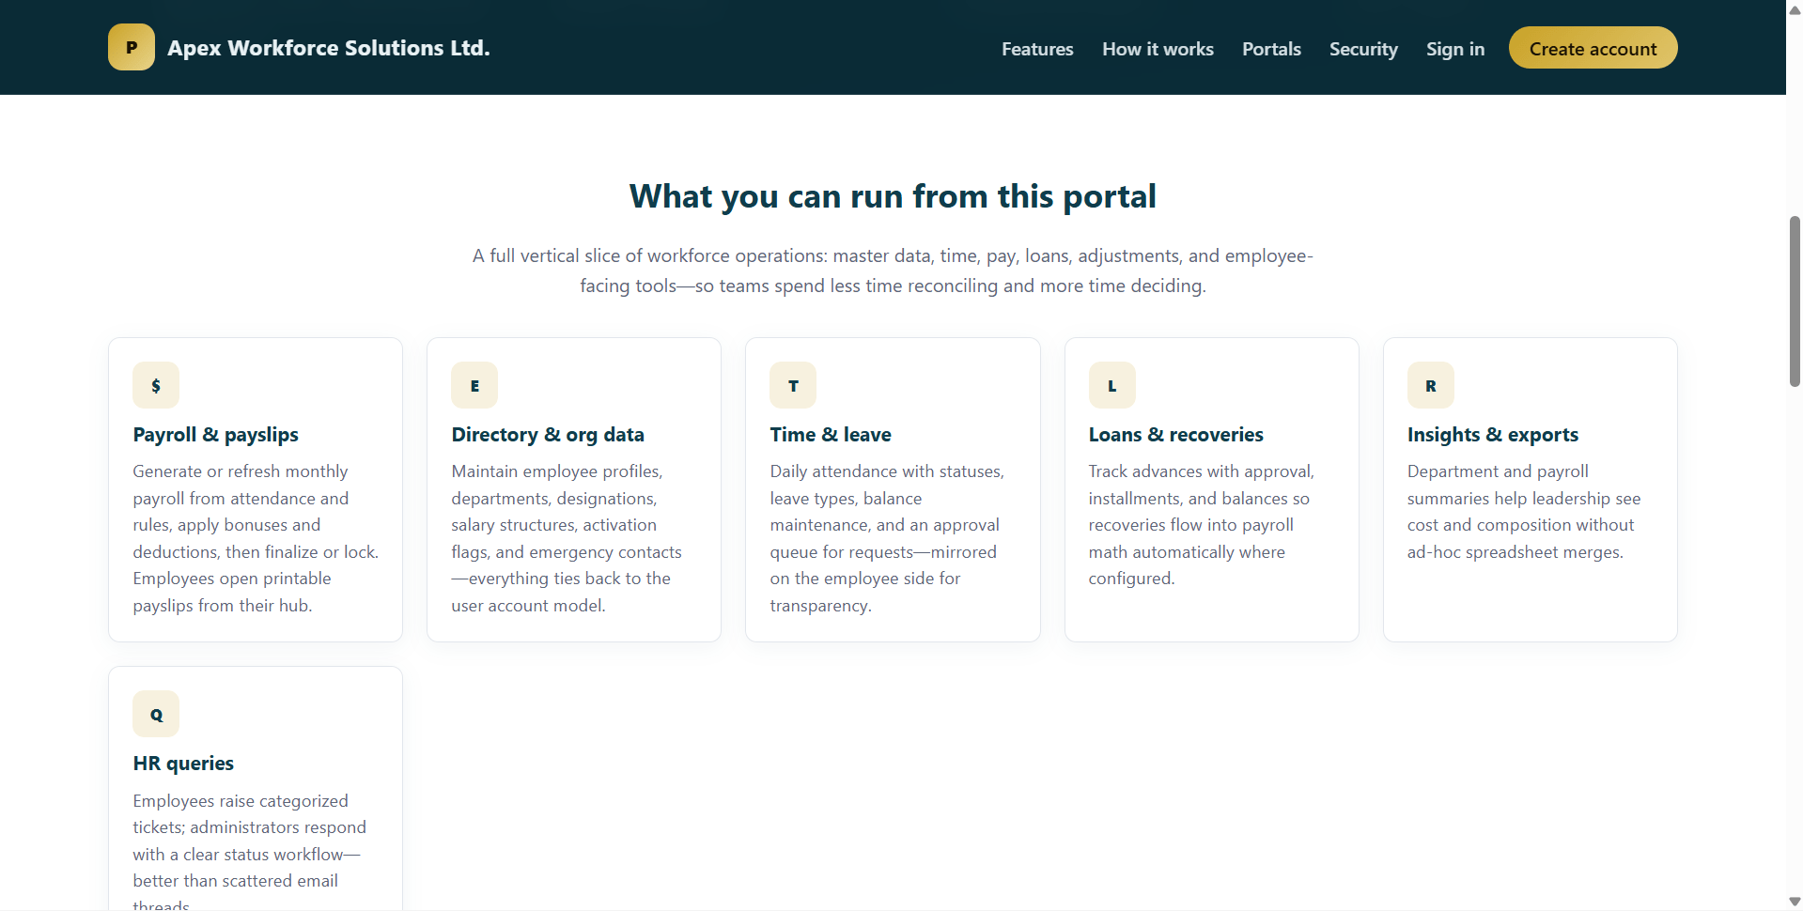Click the Apex Workforce Solutions Ltd. brand name

pos(329,48)
